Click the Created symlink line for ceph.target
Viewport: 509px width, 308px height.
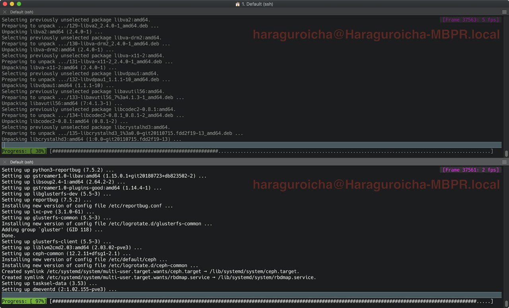150,271
